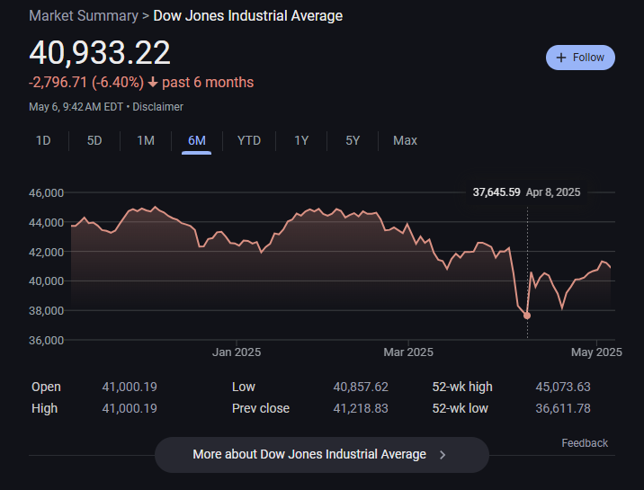Open the Disclaimer link
This screenshot has height=490, width=644.
pyautogui.click(x=157, y=107)
